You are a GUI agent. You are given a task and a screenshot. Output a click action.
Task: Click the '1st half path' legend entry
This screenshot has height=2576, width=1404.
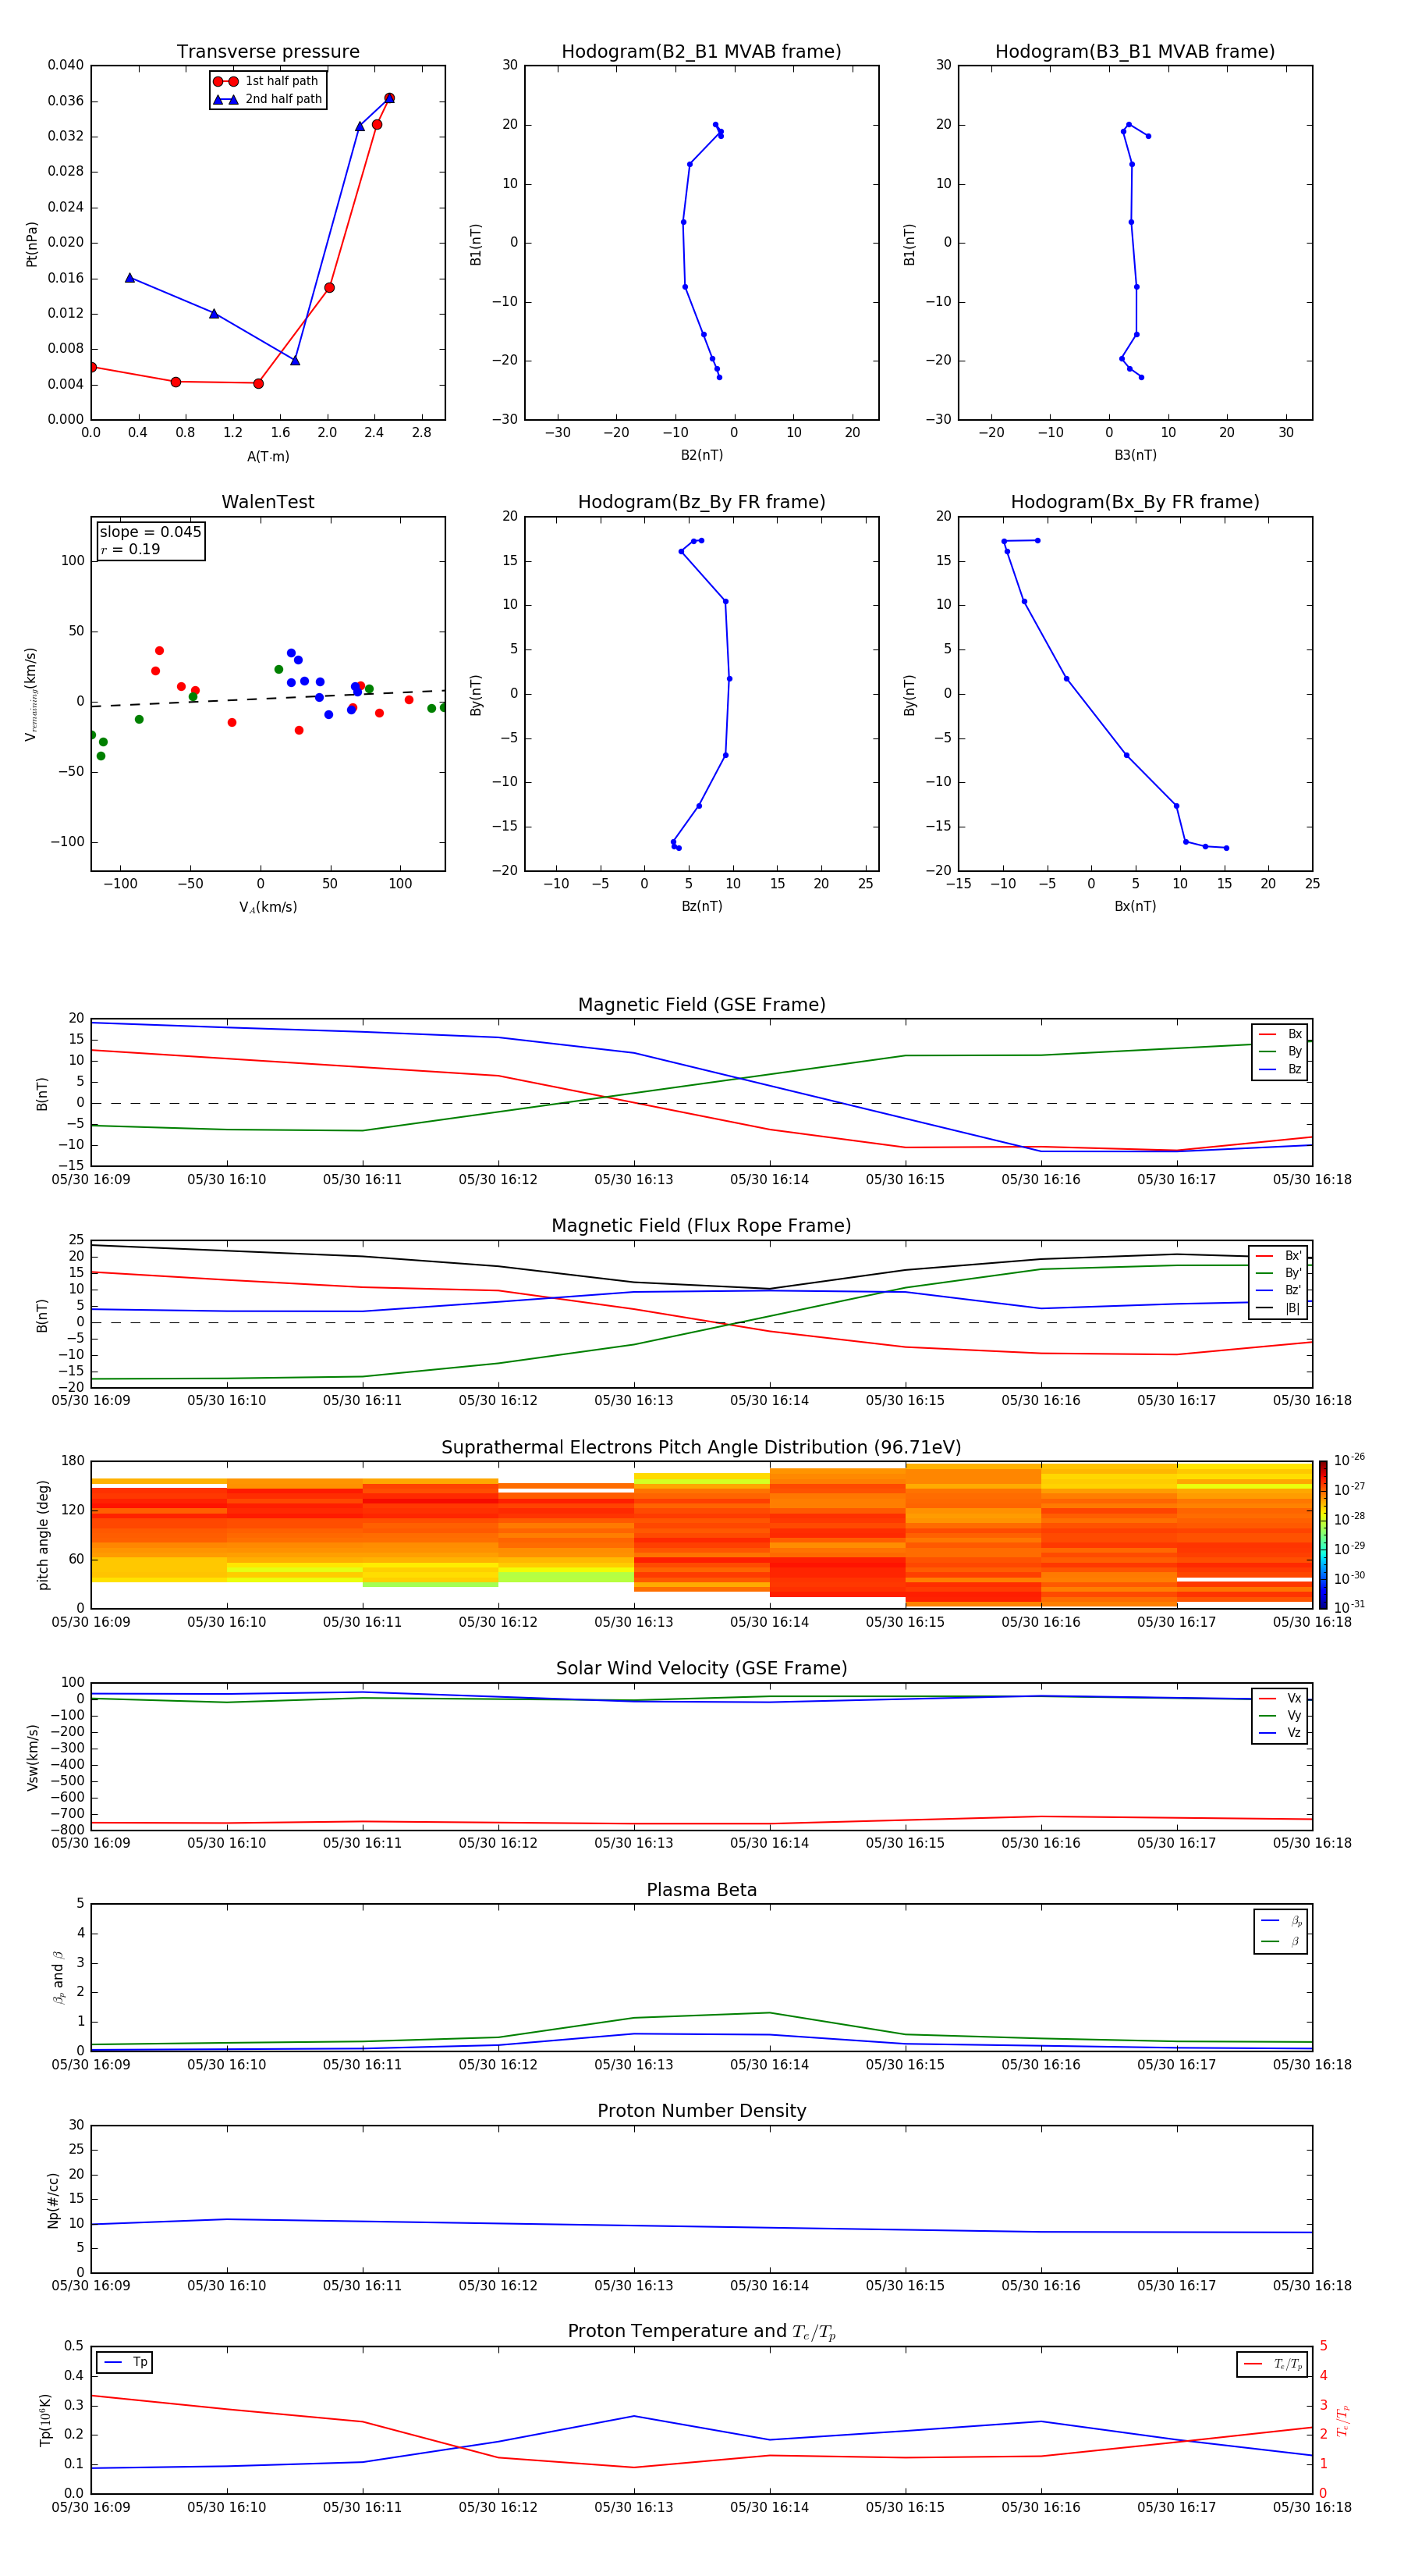point(266,81)
